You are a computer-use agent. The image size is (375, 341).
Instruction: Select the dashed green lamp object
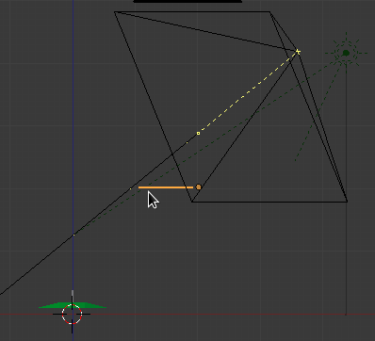pyautogui.click(x=346, y=53)
